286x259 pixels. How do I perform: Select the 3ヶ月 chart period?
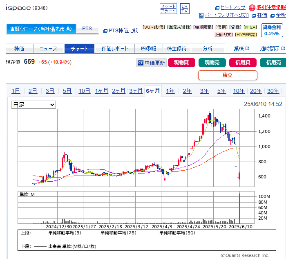tap(136, 91)
